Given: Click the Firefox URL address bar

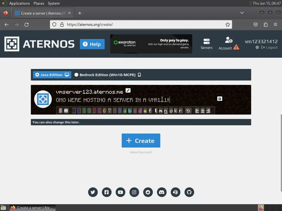Looking at the screenshot, I should click(141, 24).
